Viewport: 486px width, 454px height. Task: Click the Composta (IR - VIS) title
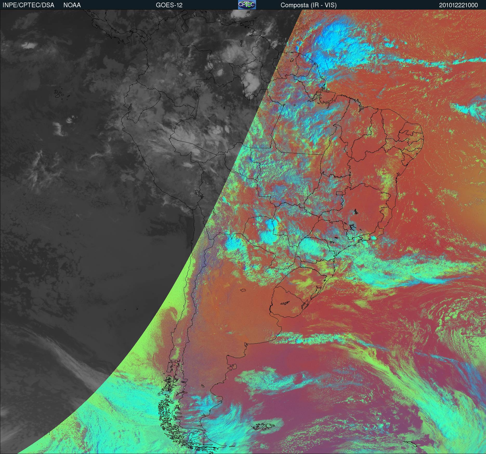(308, 5)
